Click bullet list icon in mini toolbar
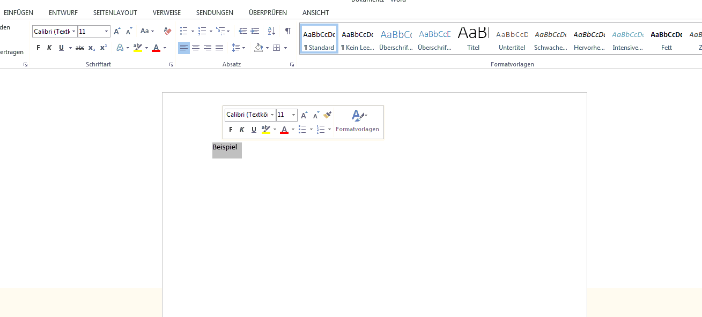Viewport: 702px width, 317px height. pyautogui.click(x=302, y=130)
